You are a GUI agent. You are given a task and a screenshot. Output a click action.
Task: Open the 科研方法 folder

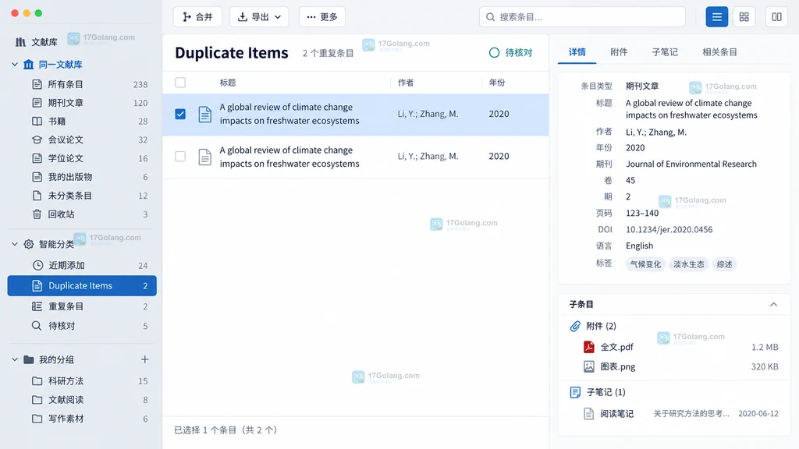[82, 380]
